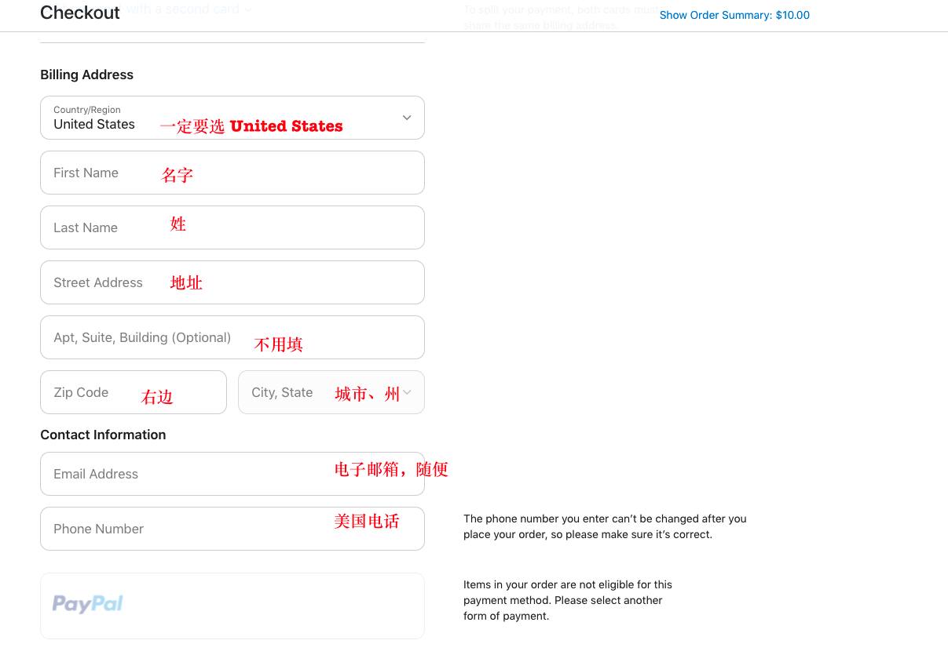Click the Email Address field
This screenshot has height=655, width=948.
tap(232, 474)
